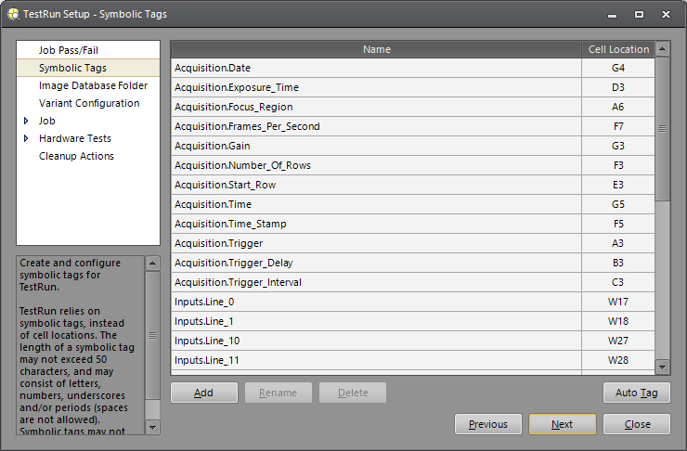
Task: Expand the Hardware Tests tree node
Action: [x=26, y=138]
